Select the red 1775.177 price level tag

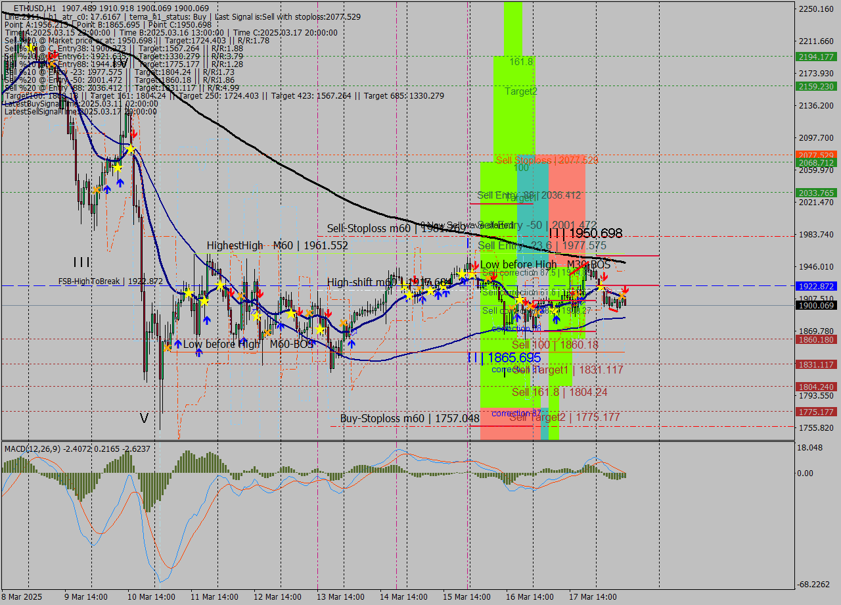pyautogui.click(x=815, y=412)
